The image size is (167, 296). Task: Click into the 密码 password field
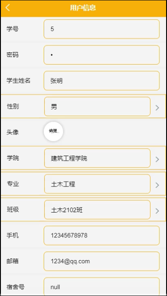(102, 55)
